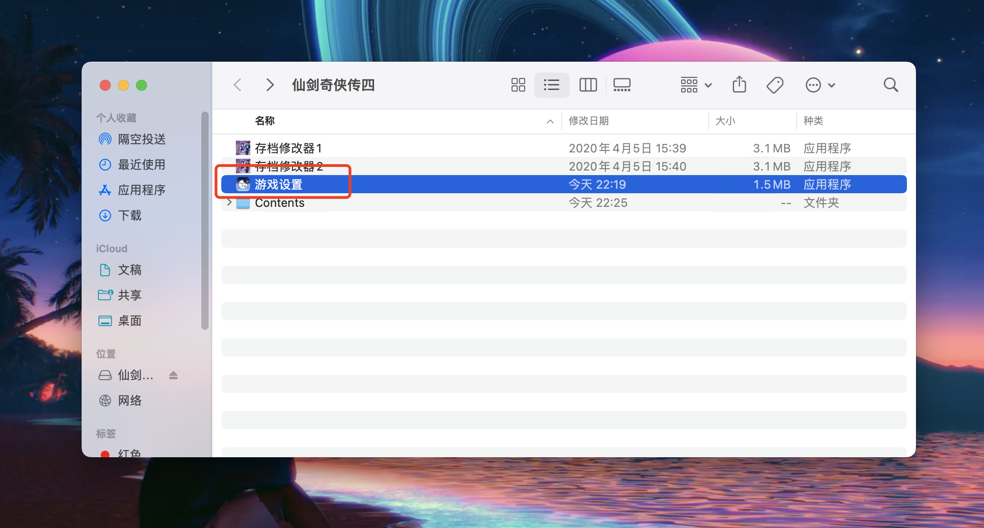Select the 存档修改器 2 row
Image resolution: width=984 pixels, height=528 pixels.
[x=564, y=166]
